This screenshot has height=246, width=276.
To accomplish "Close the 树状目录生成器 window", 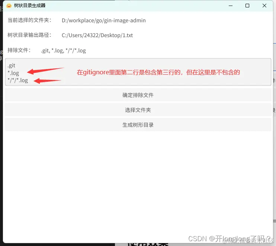I will pos(264,6).
